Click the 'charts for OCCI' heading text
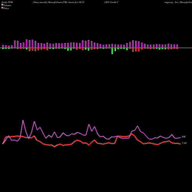This screenshot has width=192, height=192. coord(76,2)
